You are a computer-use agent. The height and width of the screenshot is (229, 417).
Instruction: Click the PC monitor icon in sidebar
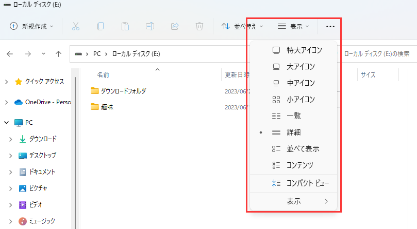19,123
